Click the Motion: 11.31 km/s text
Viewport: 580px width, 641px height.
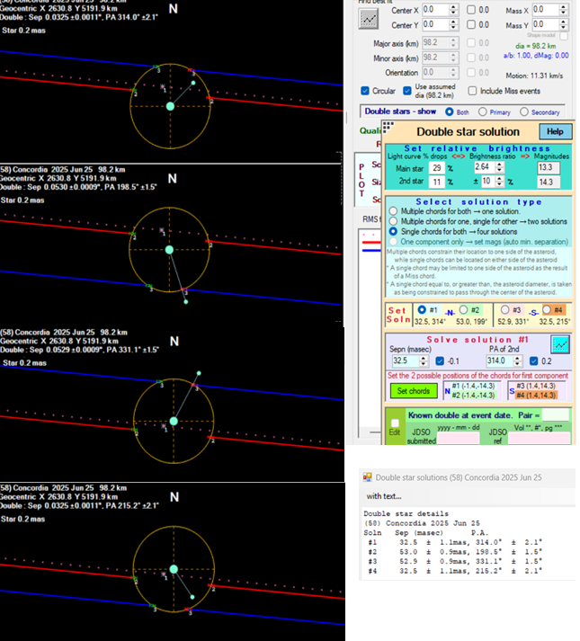tap(534, 76)
